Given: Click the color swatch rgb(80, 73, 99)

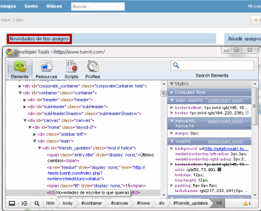Looking at the screenshot, I should tap(219, 169).
